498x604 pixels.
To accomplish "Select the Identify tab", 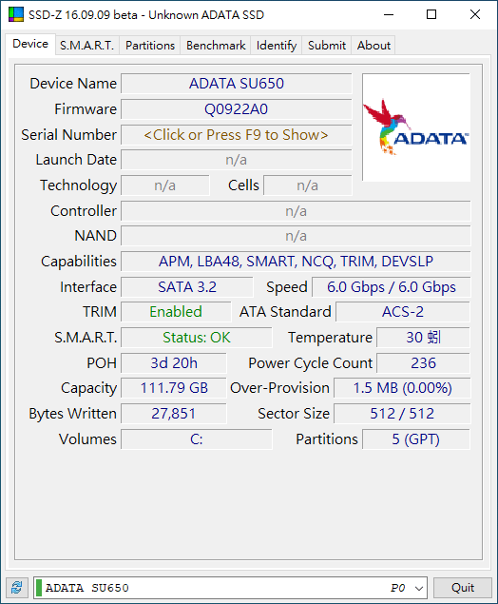I will 277,46.
